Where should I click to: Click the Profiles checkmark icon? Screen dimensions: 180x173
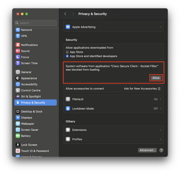(x=68, y=139)
